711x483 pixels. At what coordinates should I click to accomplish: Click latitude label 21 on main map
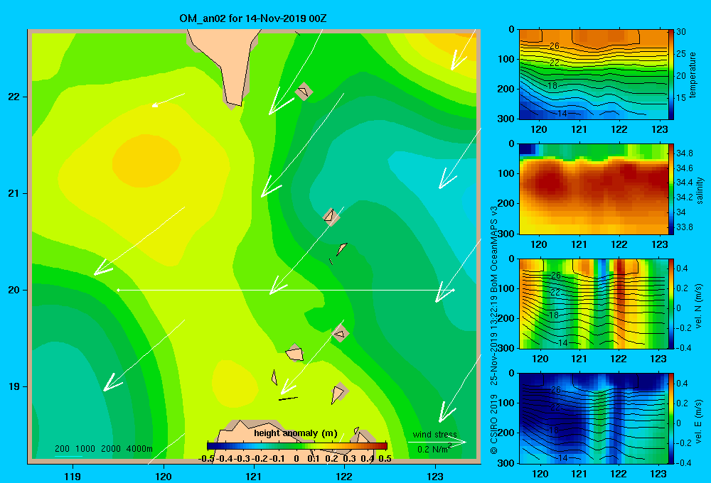[14, 193]
